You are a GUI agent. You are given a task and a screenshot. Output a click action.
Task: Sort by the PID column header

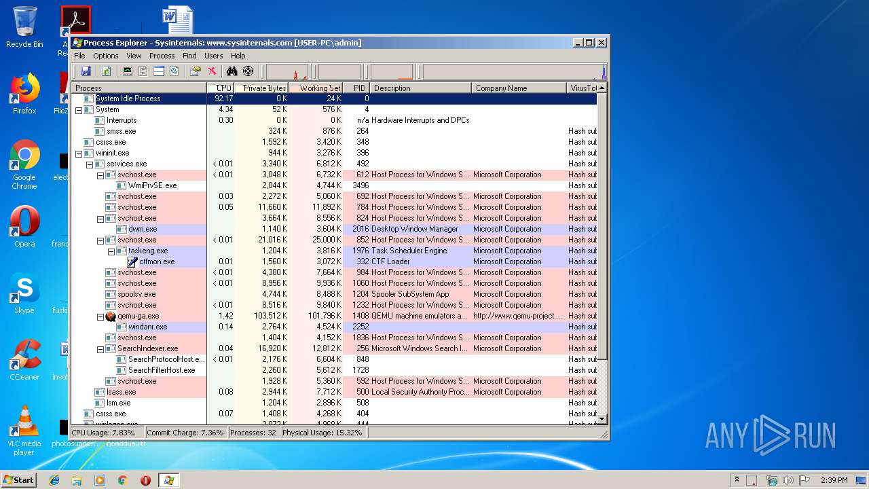(x=356, y=88)
